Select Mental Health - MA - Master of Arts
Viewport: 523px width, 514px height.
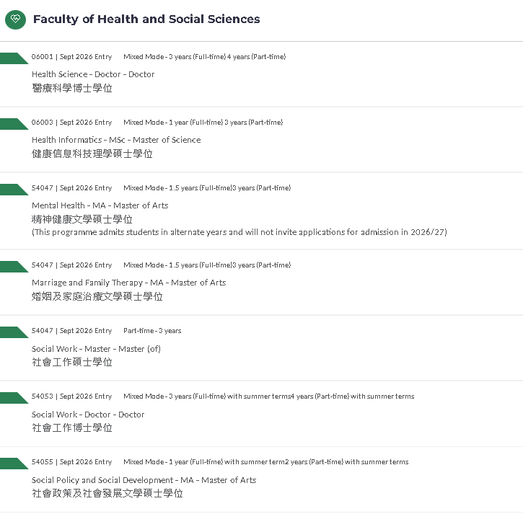(100, 205)
